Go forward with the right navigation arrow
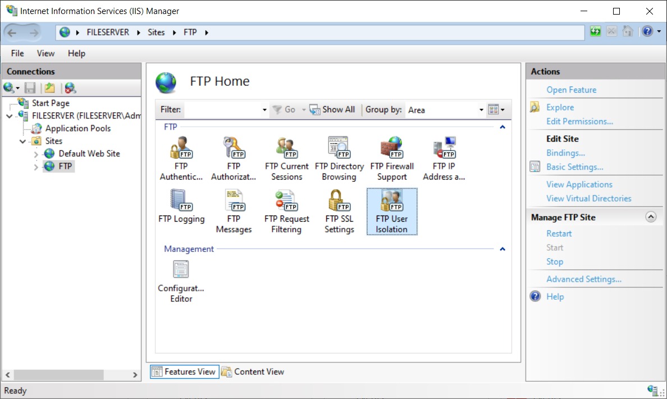This screenshot has width=667, height=399. pos(34,33)
